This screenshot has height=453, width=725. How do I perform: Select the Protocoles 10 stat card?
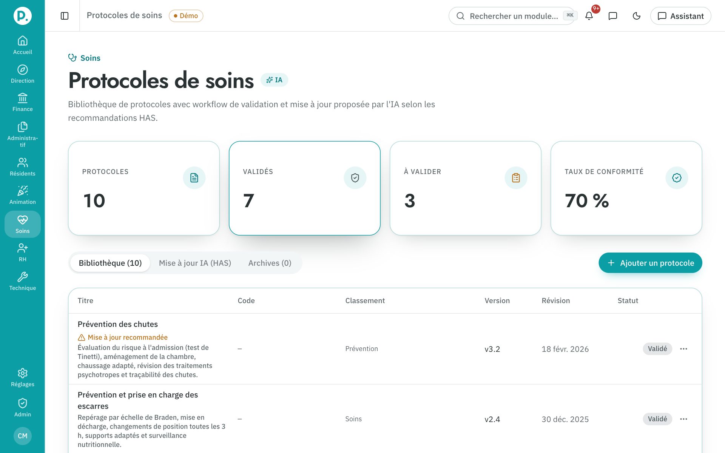144,188
